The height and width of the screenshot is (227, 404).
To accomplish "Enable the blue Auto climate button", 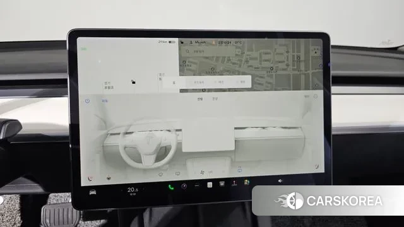I will 105,101.
